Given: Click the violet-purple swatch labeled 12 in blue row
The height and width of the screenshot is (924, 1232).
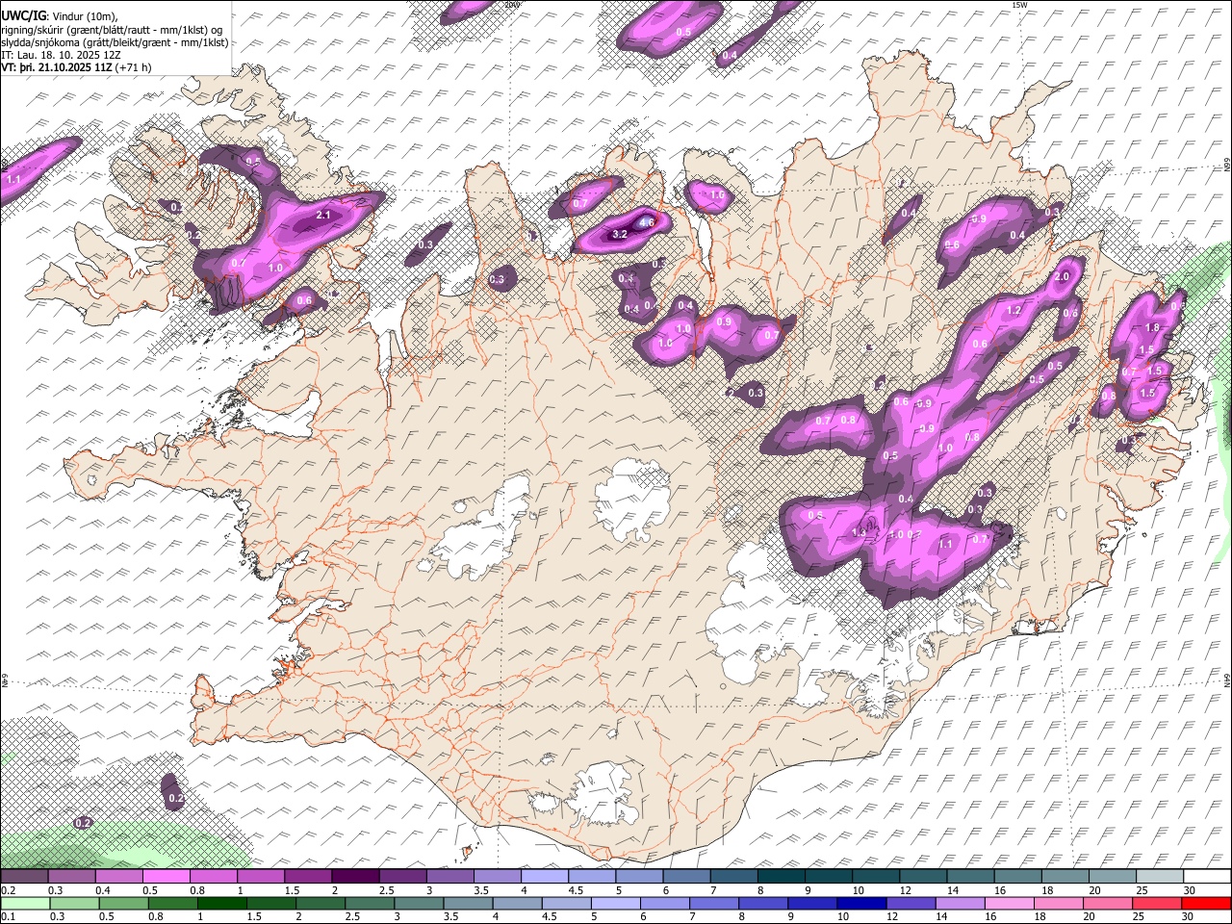Looking at the screenshot, I should pyautogui.click(x=911, y=903).
